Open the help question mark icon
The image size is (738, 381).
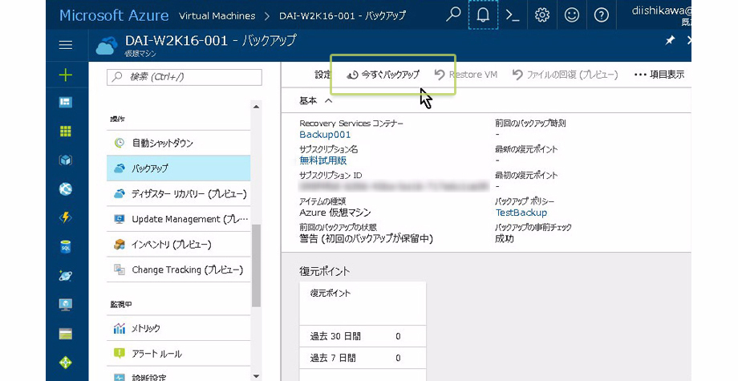point(601,14)
